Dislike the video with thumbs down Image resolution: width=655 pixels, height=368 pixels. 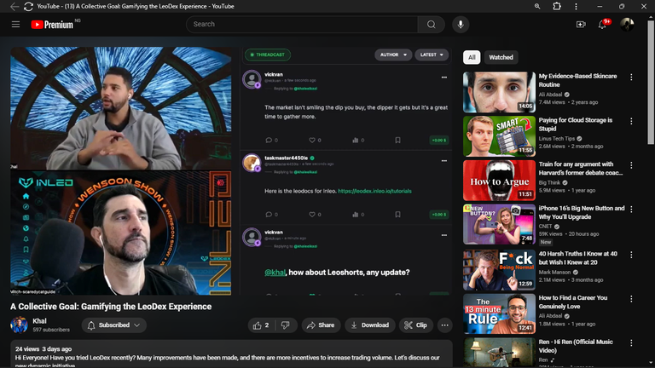click(x=286, y=325)
